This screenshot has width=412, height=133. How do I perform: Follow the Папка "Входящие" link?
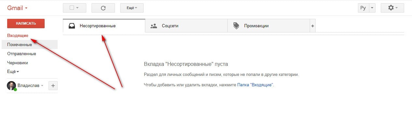click(255, 85)
